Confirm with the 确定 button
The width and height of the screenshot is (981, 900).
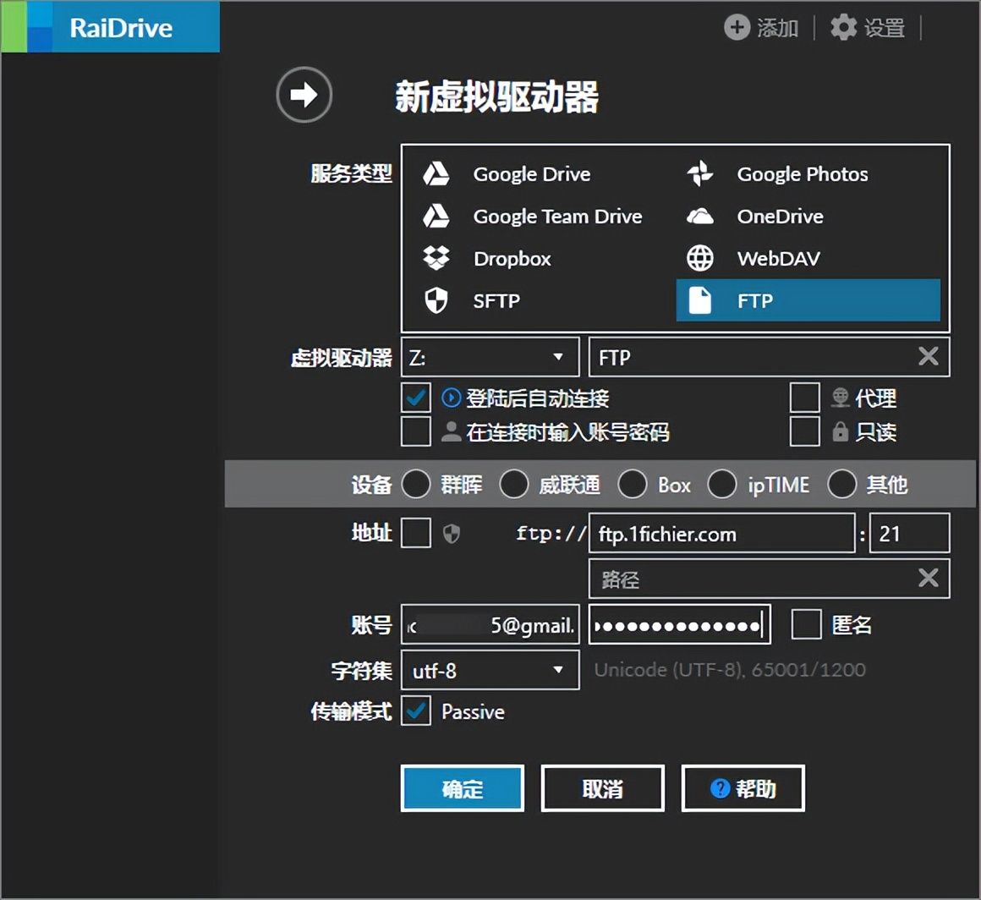[x=463, y=788]
